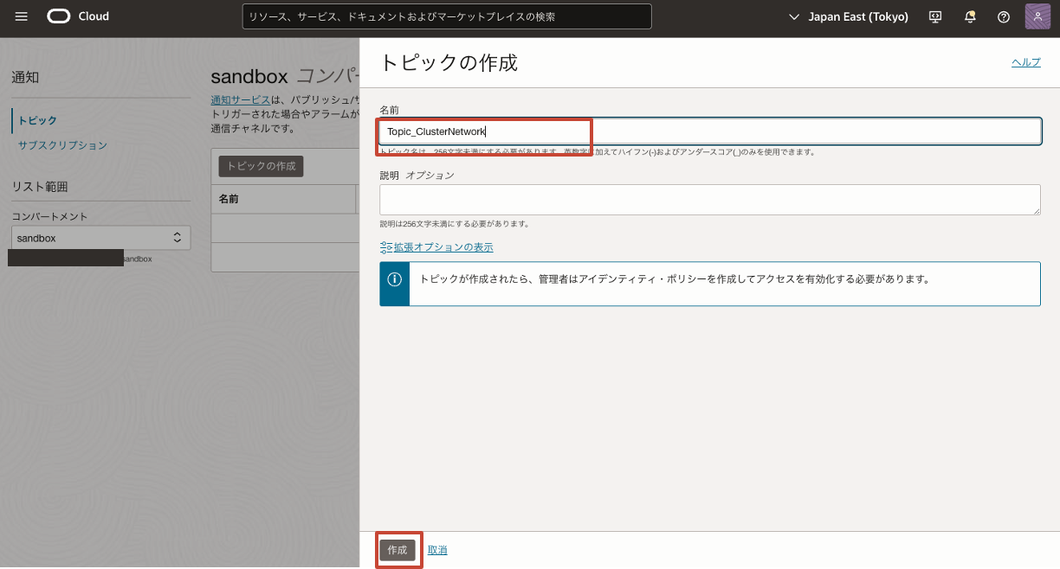
Task: Click the コンパートメント label
Action: click(x=49, y=216)
